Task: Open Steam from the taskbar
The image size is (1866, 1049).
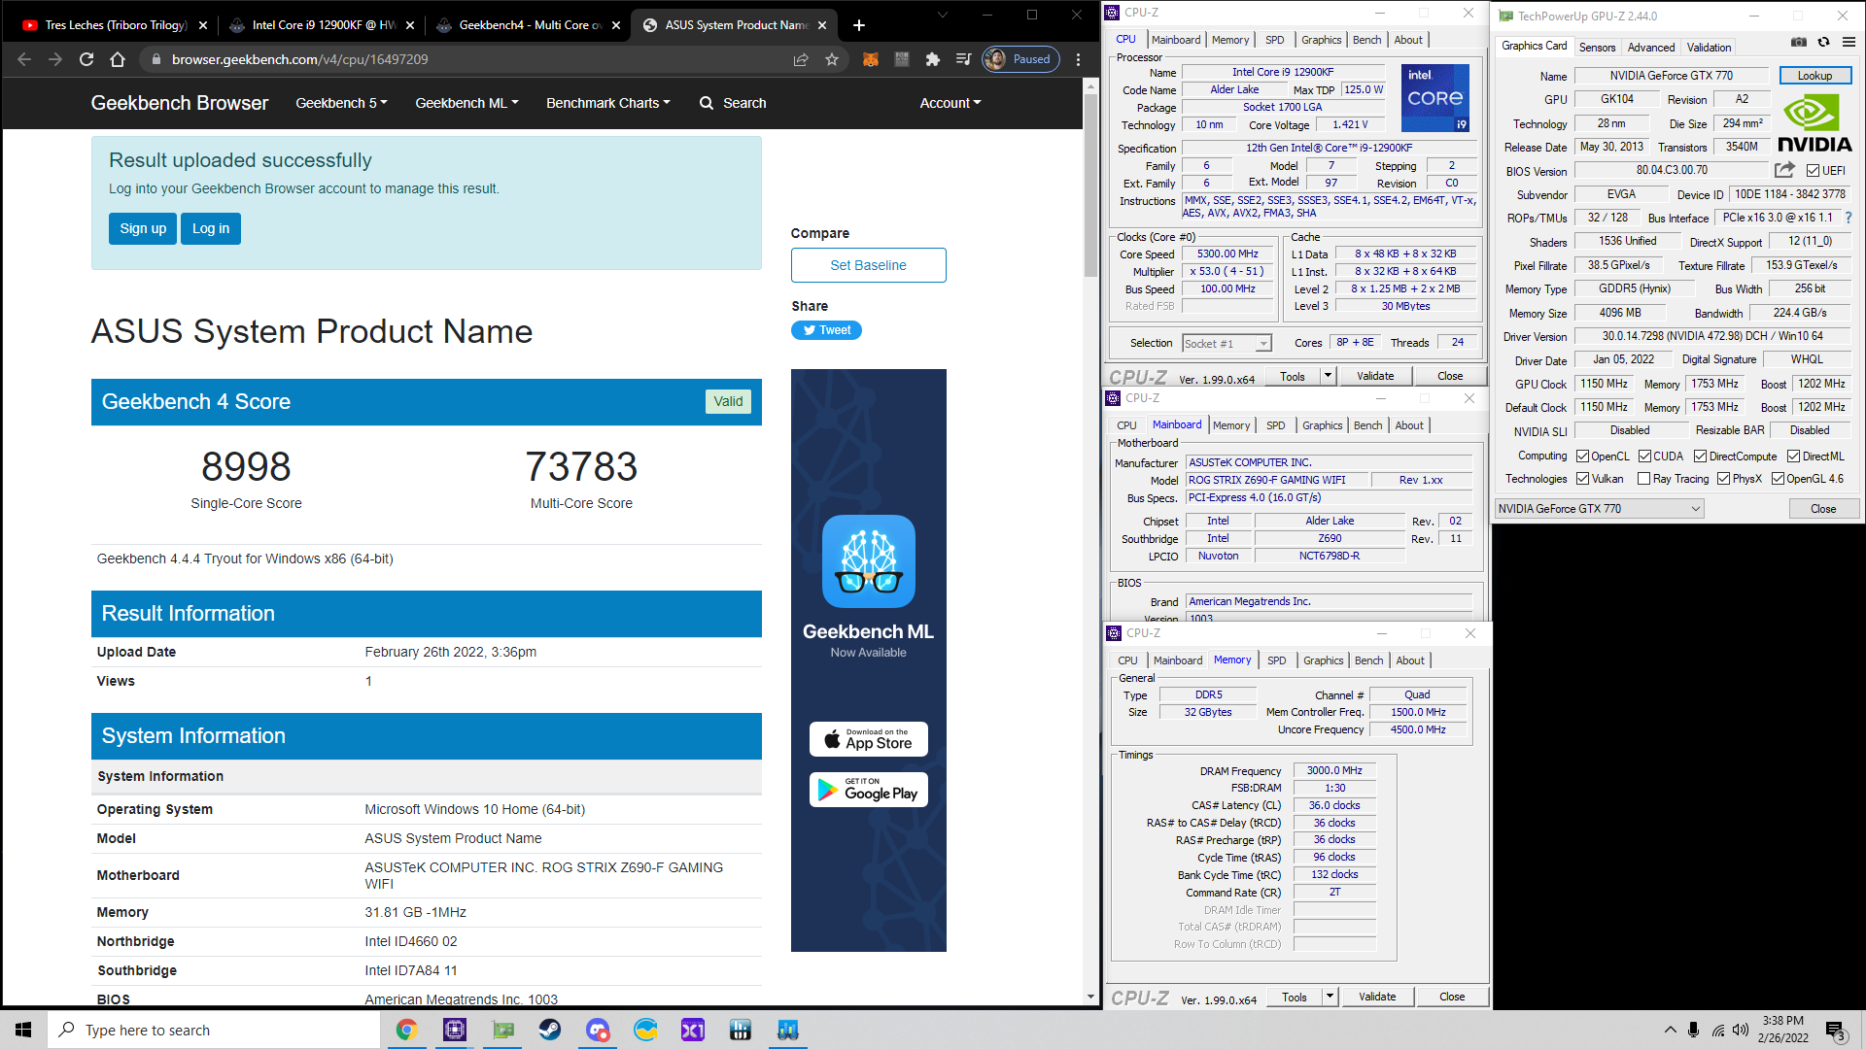Action: [550, 1030]
